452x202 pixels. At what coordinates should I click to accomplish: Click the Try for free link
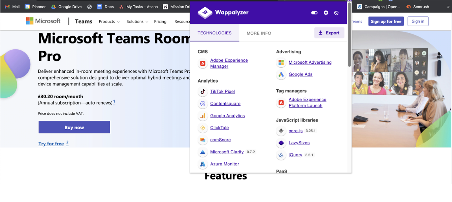pos(51,144)
